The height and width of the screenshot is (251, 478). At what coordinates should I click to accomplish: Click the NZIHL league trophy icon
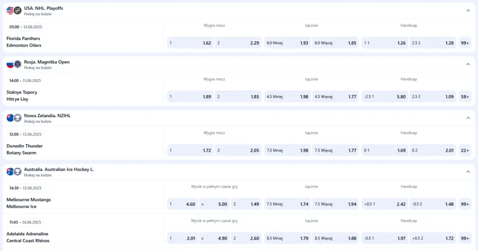(x=18, y=118)
